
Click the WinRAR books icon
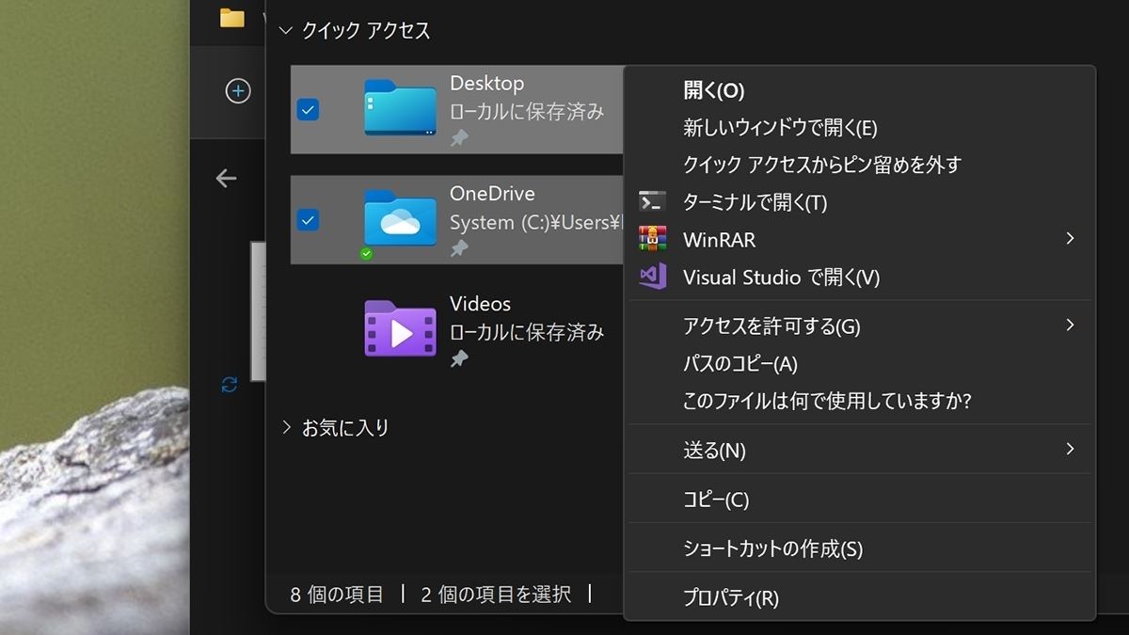[x=652, y=239]
